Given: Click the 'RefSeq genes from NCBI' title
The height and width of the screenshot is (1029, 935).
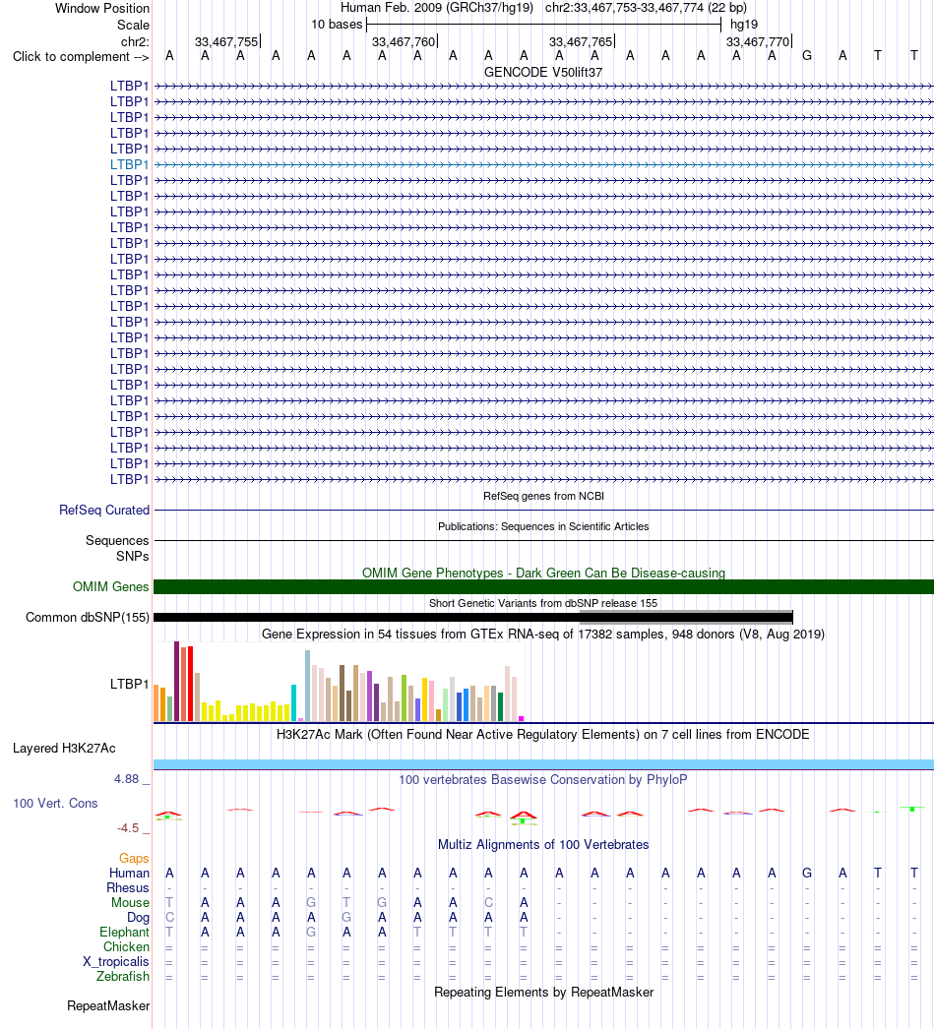Looking at the screenshot, I should click(x=543, y=496).
